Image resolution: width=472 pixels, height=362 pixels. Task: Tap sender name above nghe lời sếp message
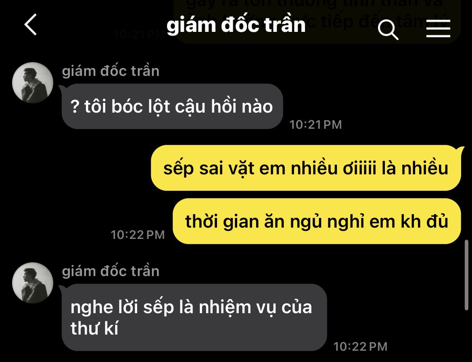111,271
